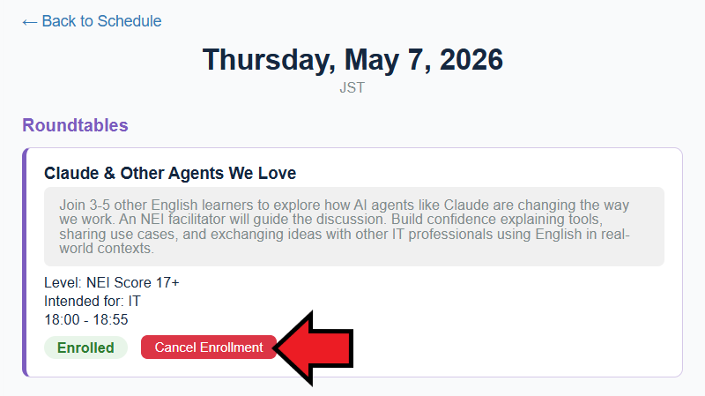Click the green Enrolled status badge
705x396 pixels.
coord(85,347)
